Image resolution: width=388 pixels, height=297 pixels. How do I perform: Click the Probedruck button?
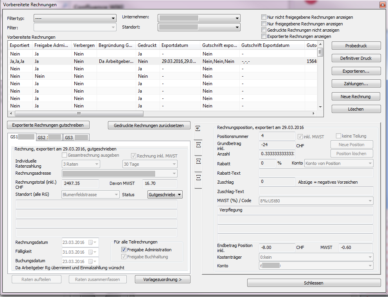[x=356, y=46]
